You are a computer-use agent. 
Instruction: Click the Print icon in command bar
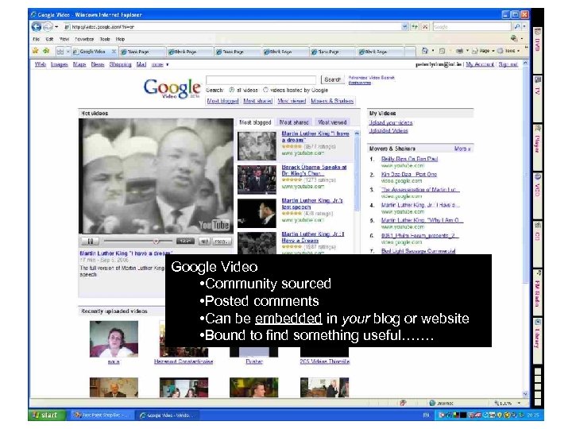click(459, 51)
